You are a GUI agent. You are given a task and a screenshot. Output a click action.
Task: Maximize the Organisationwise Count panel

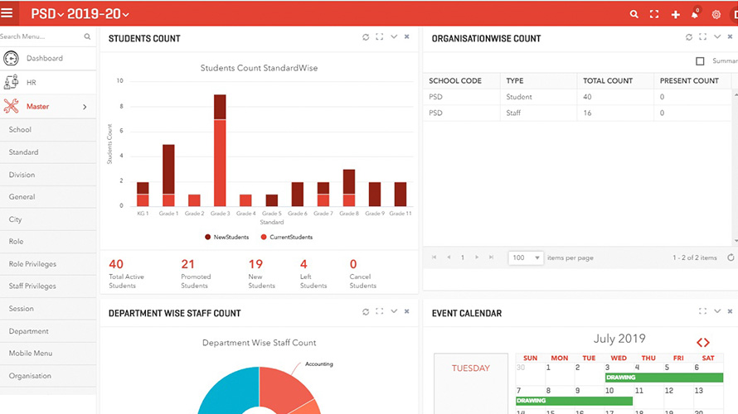(x=702, y=36)
